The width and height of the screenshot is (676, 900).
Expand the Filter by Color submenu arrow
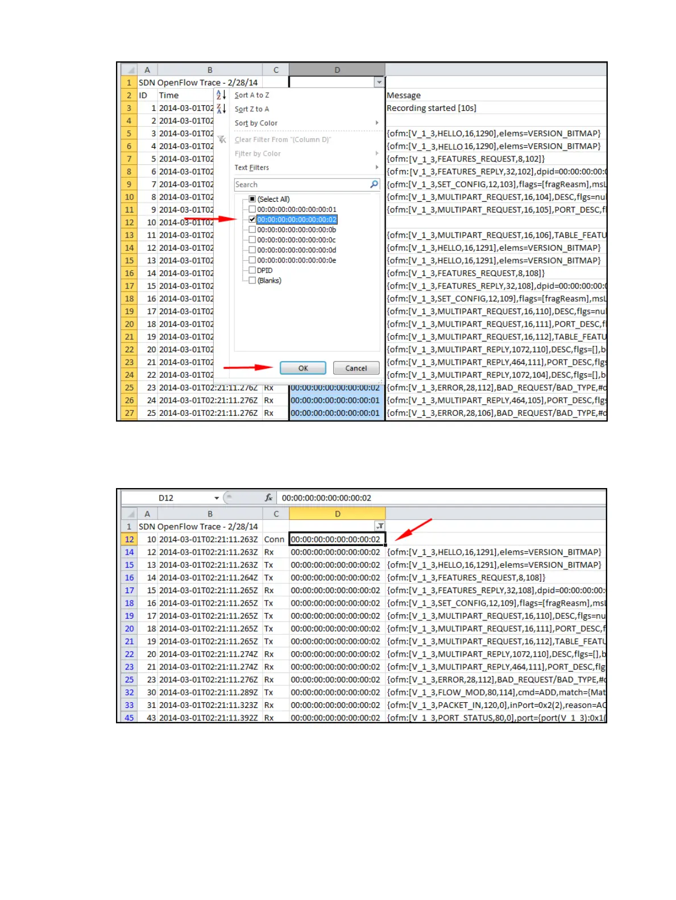click(x=376, y=153)
